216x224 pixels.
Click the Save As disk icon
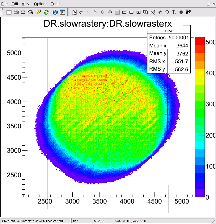23,12
